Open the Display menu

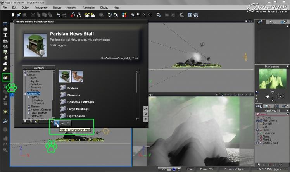(x=104, y=8)
